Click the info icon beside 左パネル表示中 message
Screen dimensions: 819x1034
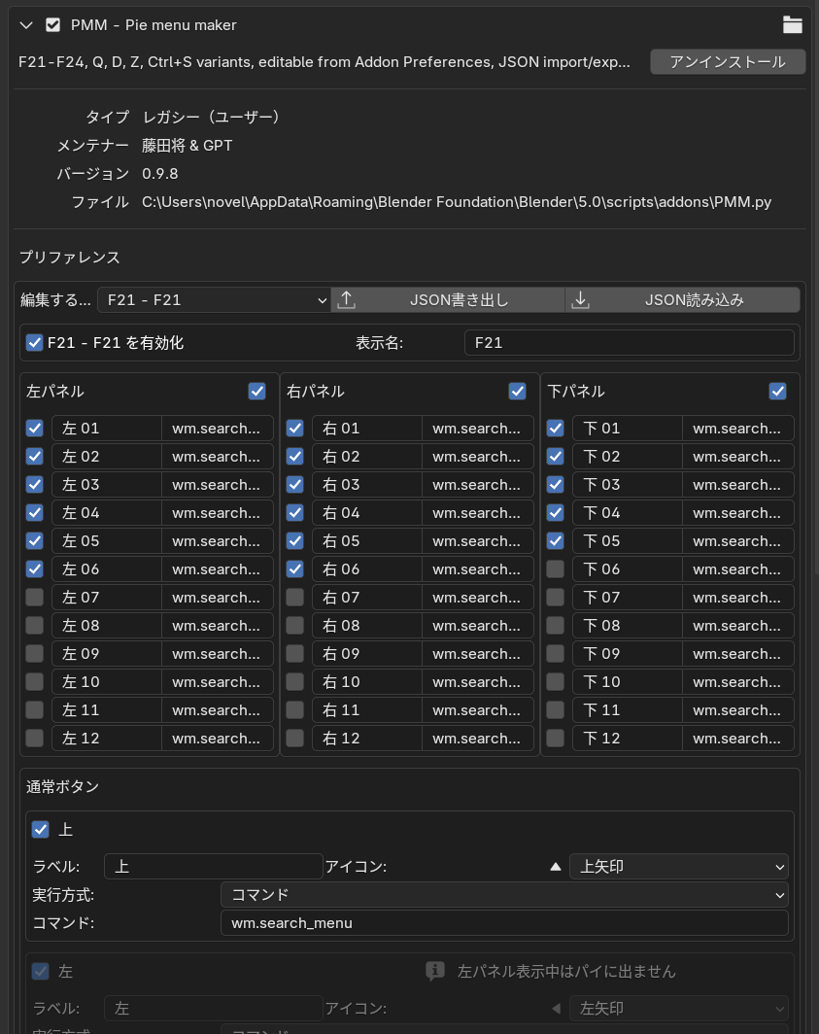pos(435,971)
